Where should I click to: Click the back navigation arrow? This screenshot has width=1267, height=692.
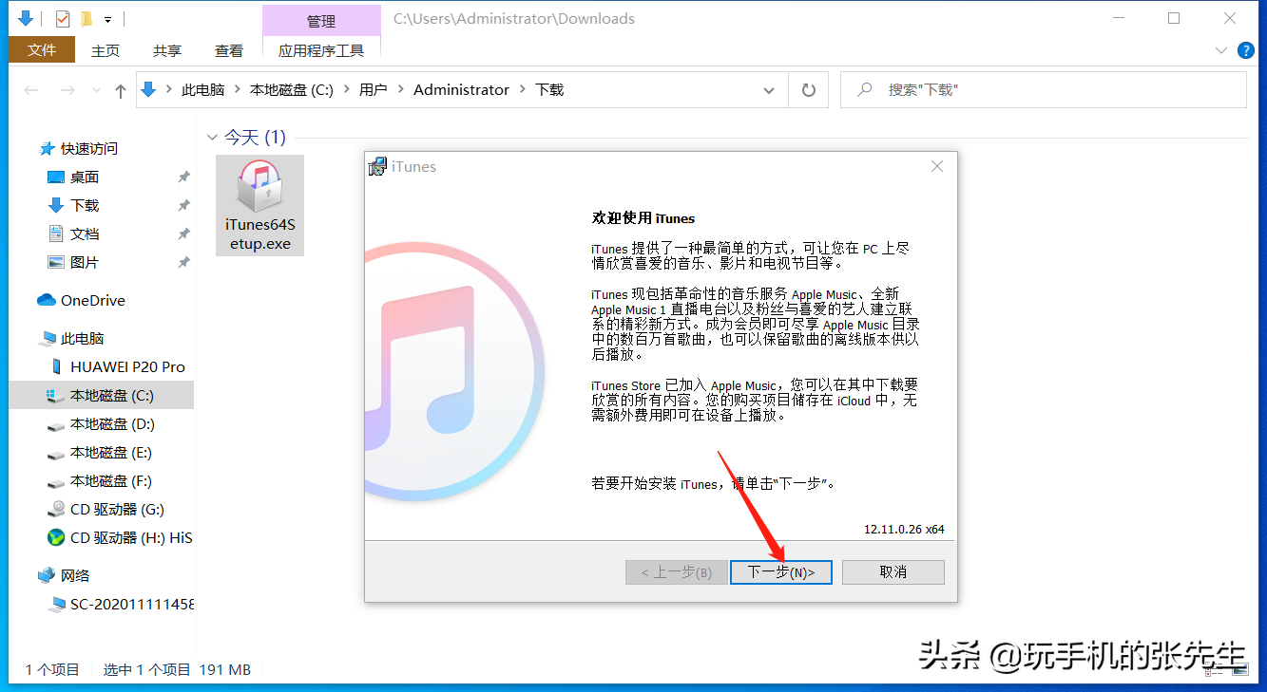click(x=30, y=89)
